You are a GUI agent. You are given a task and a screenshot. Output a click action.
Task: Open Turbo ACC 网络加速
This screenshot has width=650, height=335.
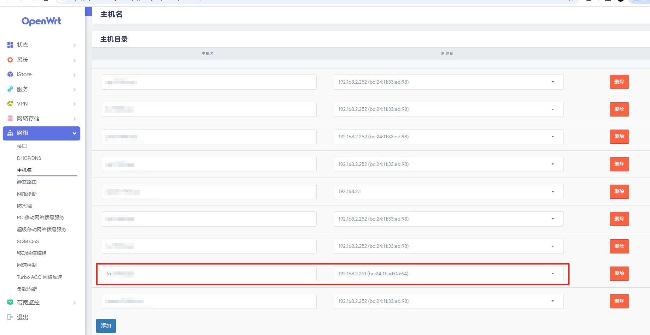pos(40,277)
